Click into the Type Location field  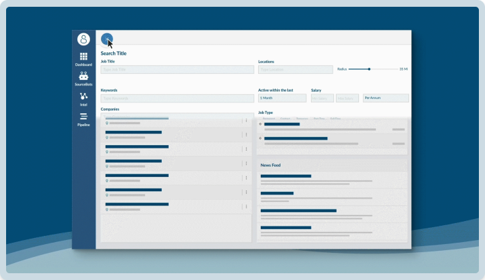(x=295, y=69)
